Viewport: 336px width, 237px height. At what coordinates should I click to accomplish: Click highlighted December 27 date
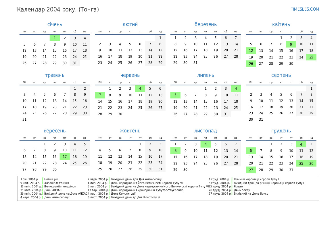coord(251,170)
